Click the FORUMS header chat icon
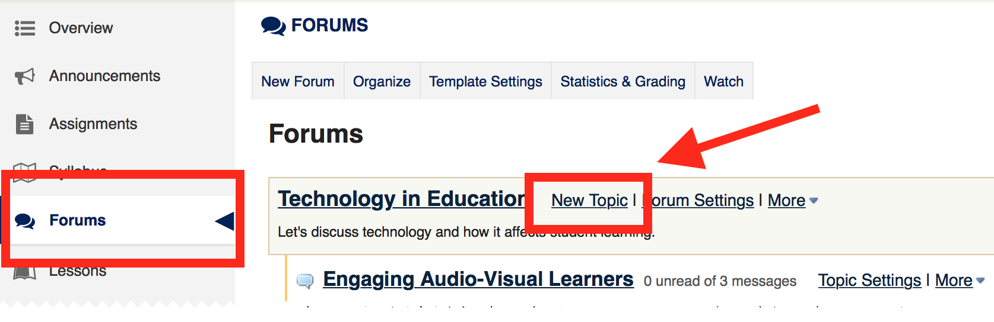994x322 pixels. [x=273, y=26]
